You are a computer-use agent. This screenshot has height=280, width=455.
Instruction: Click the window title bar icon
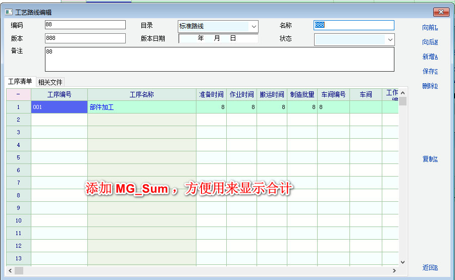click(x=9, y=12)
